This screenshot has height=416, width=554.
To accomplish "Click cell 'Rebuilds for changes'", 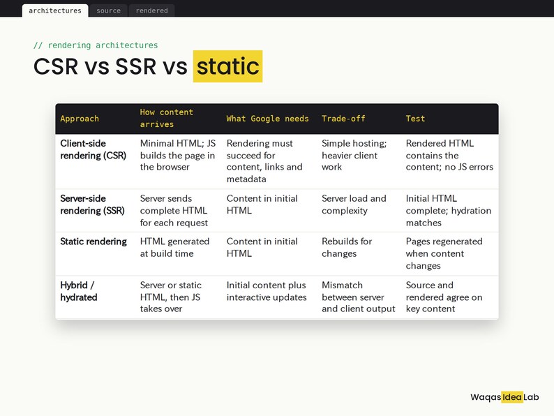I will [347, 247].
